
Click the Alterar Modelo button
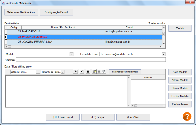(x=180, y=80)
